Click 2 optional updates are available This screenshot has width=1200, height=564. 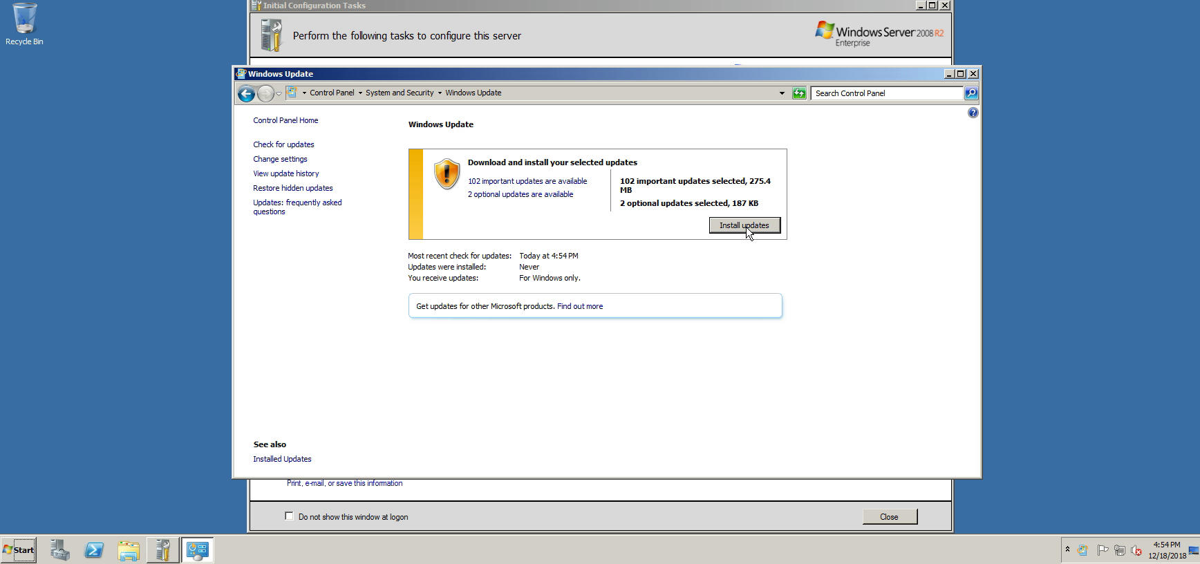521,194
